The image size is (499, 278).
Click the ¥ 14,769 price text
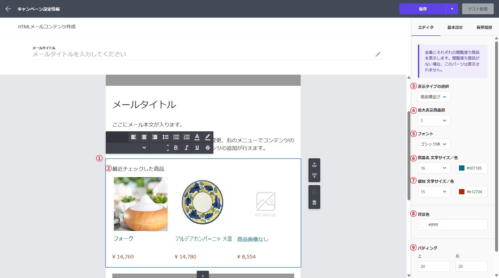pos(123,257)
